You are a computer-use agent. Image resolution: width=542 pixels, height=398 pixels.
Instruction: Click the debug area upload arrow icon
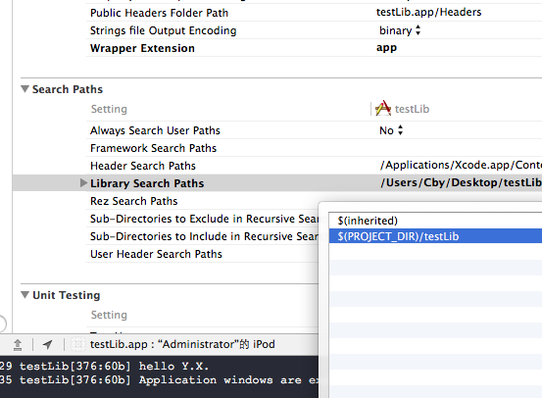click(18, 344)
